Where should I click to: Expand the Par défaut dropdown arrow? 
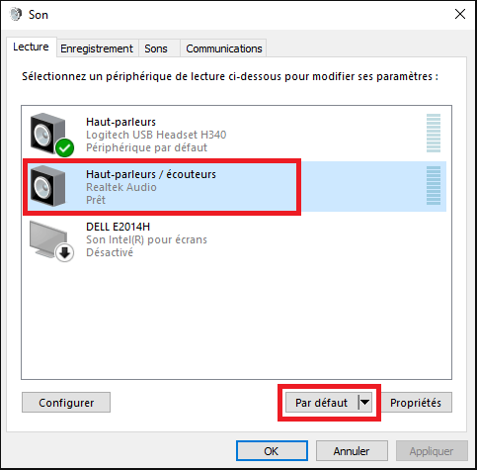point(364,403)
